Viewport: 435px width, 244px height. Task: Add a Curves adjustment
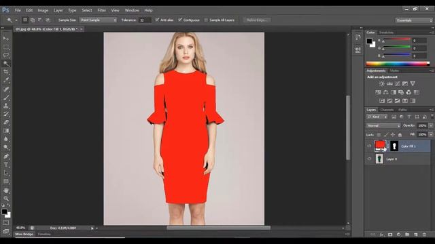(x=397, y=83)
